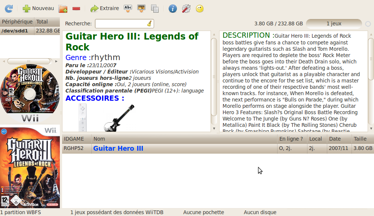This screenshot has height=216, width=374.
Task: Click the red remove icon
Action: pos(76,9)
